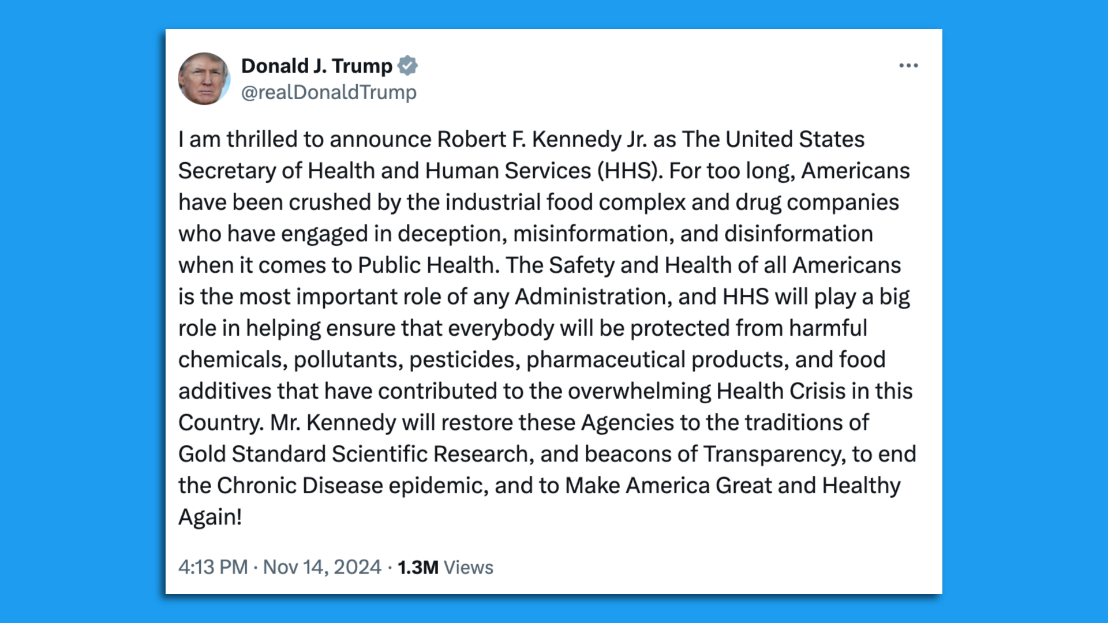Click the display name Donald J. Trump
The height and width of the screenshot is (623, 1108).
(316, 66)
